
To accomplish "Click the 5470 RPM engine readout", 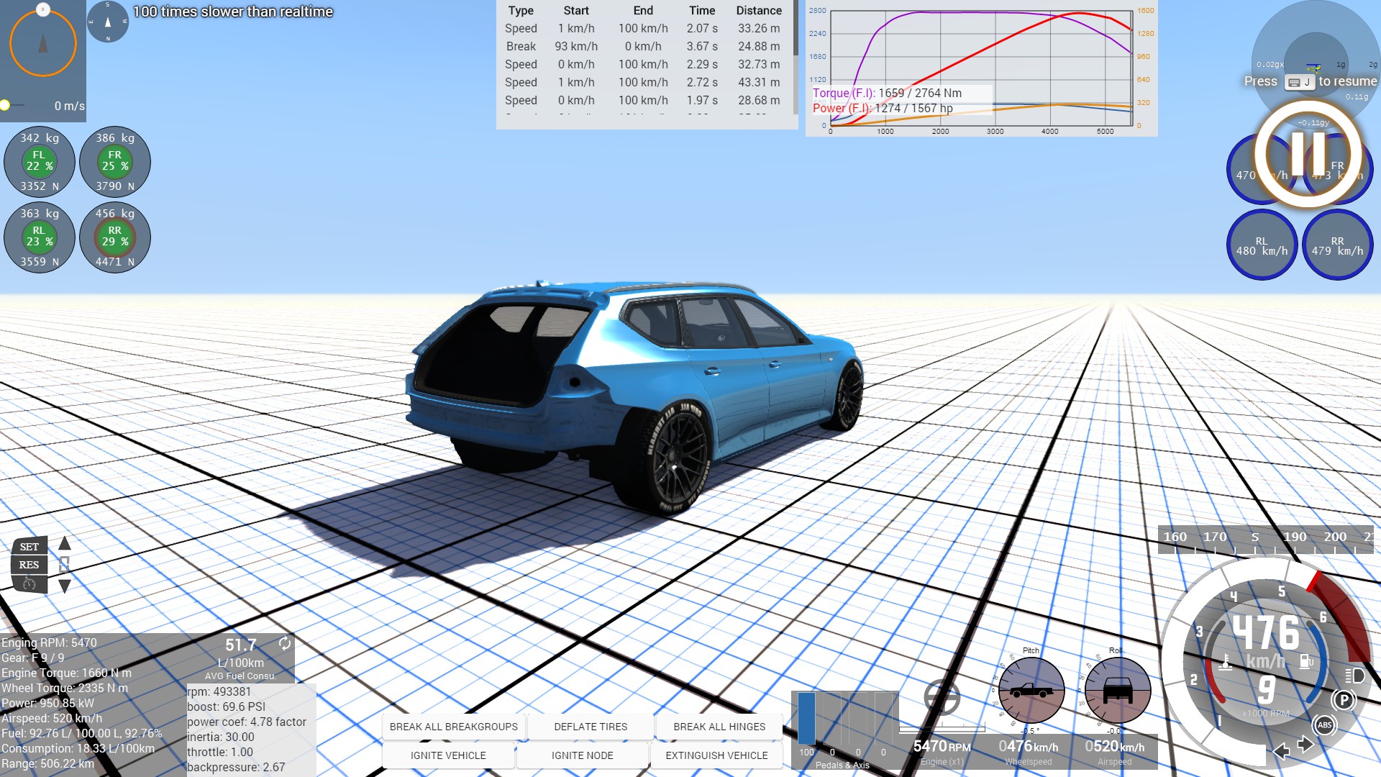I will [x=942, y=748].
